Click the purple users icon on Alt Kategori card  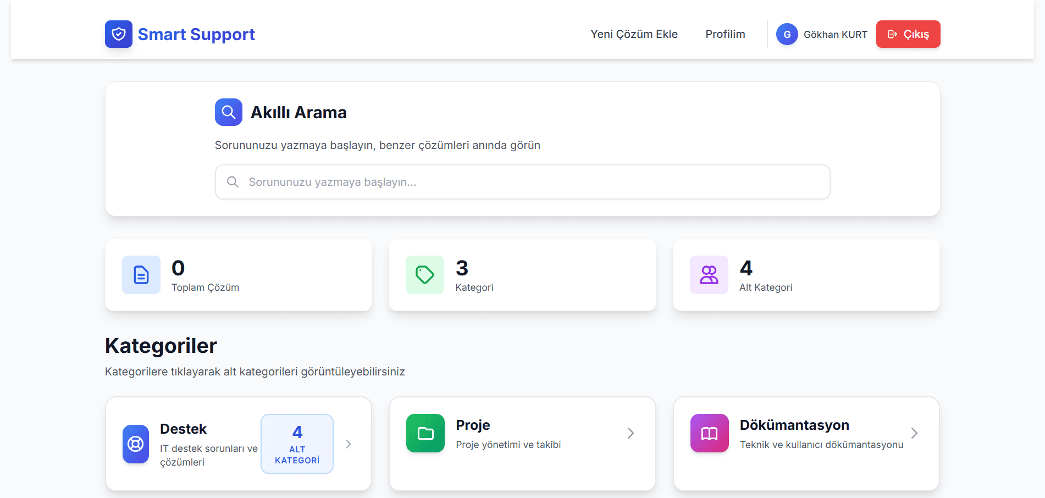708,274
